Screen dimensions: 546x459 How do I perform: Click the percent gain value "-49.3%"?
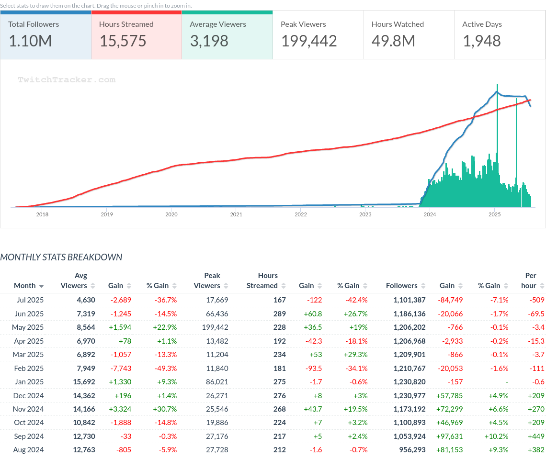(x=166, y=369)
